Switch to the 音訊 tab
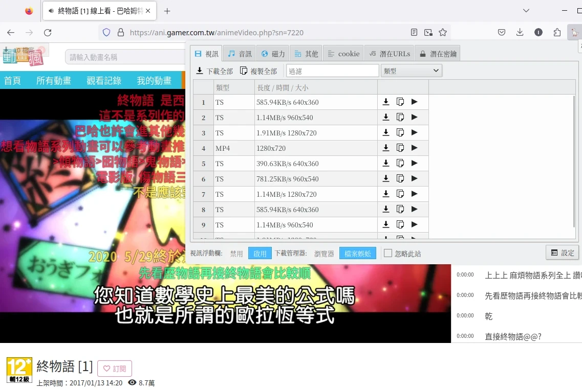582x390 pixels. [x=240, y=54]
